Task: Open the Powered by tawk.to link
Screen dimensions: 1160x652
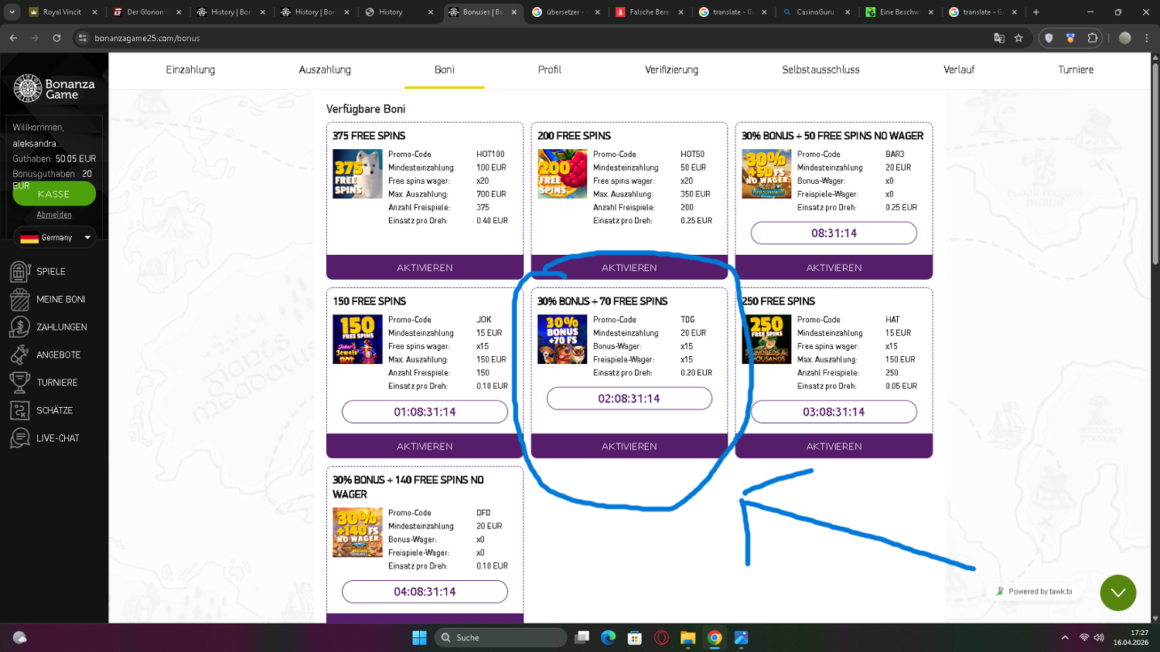Action: pos(1035,592)
